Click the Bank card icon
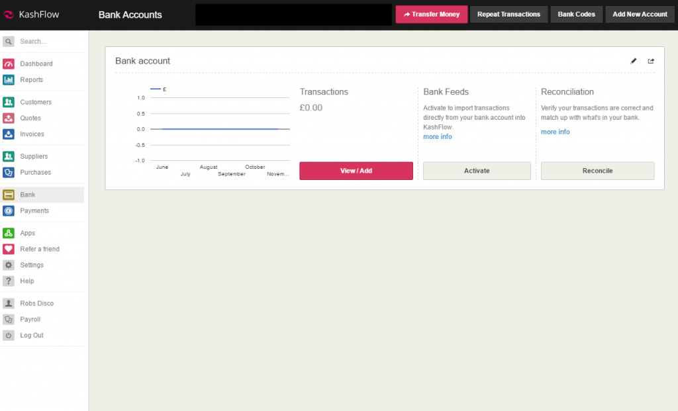678x411 pixels. (8, 195)
